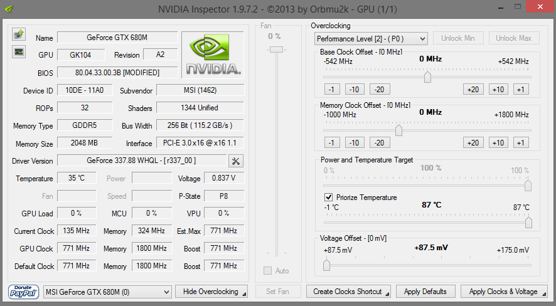Viewport: 556px width, 306px height.
Task: Click the 1344 Unified shaders field
Action: pos(200,108)
